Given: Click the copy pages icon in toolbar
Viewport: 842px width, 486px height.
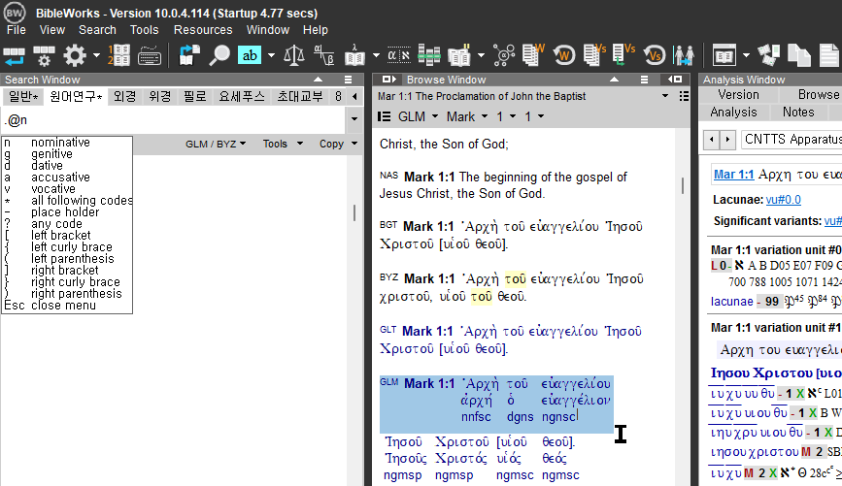Looking at the screenshot, I should pyautogui.click(x=799, y=55).
